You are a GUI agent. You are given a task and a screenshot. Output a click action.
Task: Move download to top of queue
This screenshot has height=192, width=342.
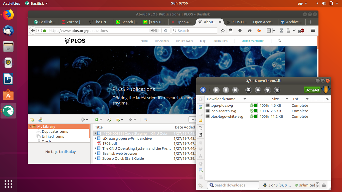tap(248, 90)
